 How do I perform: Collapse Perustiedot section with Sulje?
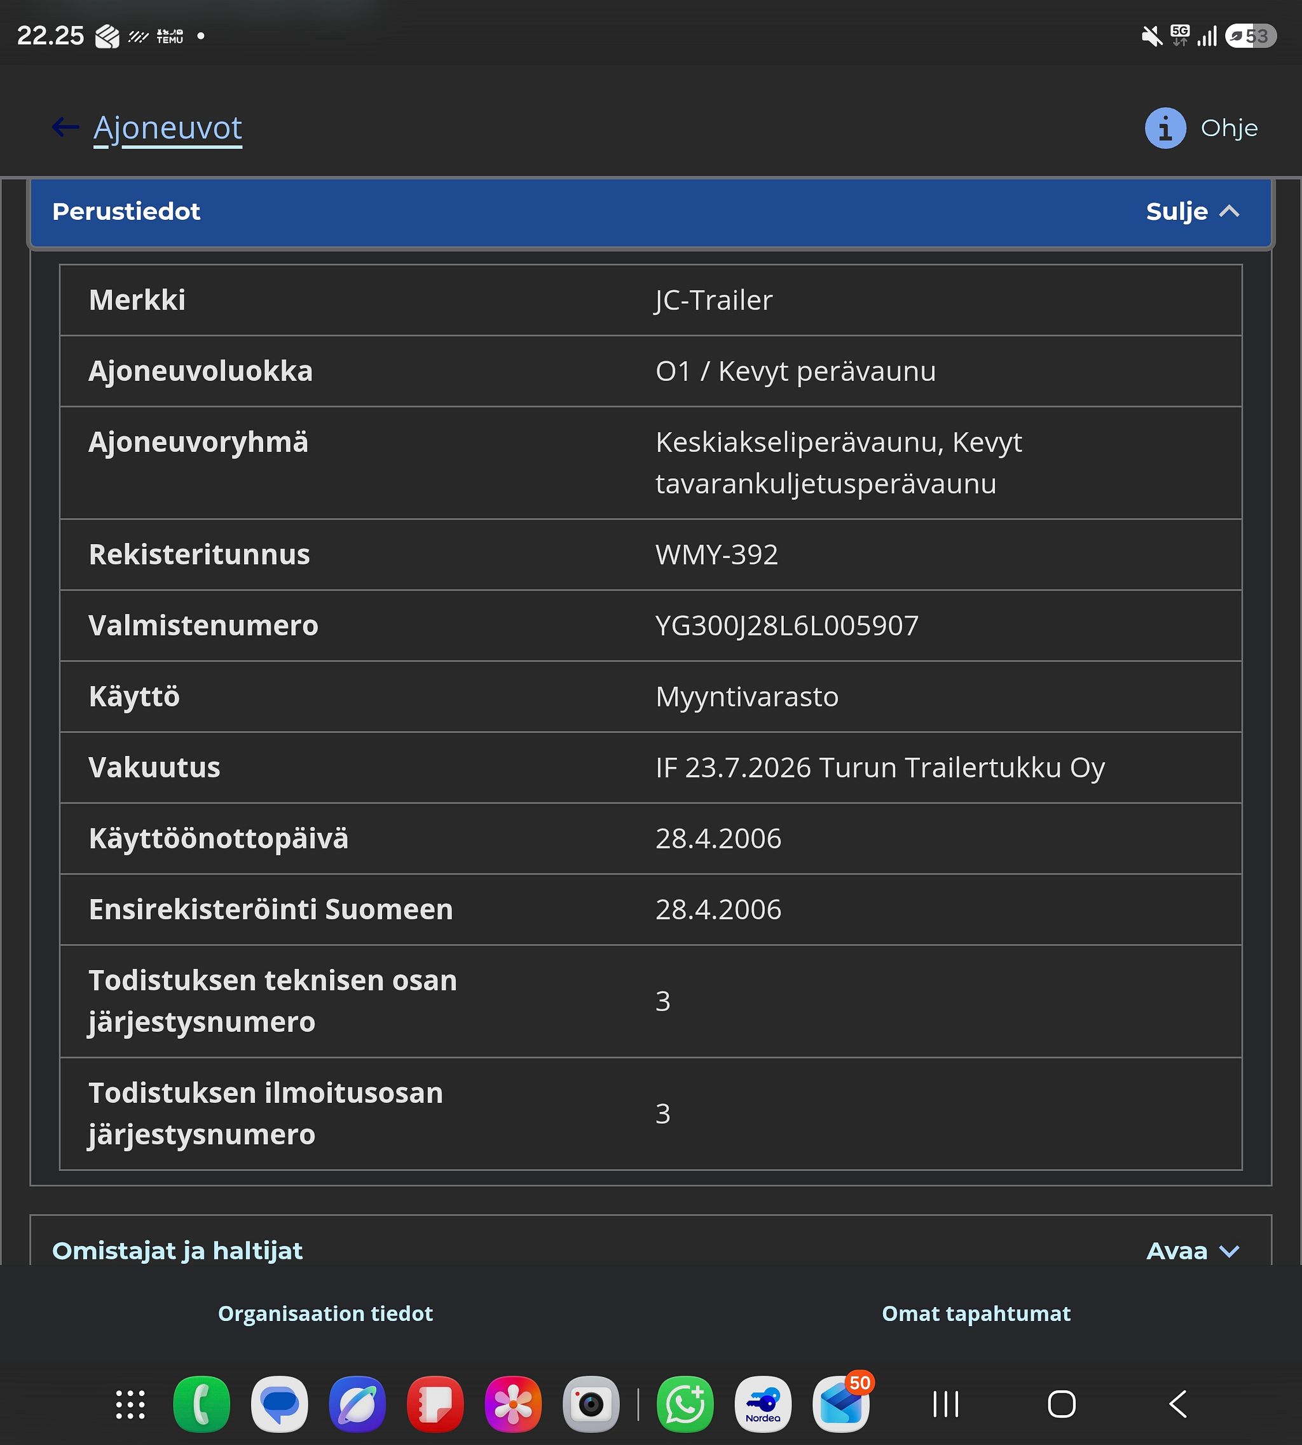(x=1193, y=211)
